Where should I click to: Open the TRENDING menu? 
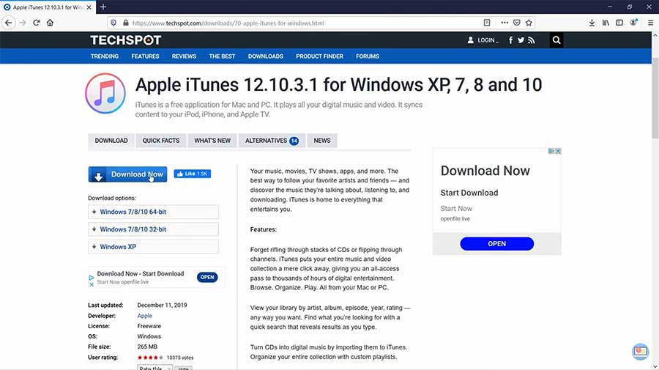coord(104,56)
